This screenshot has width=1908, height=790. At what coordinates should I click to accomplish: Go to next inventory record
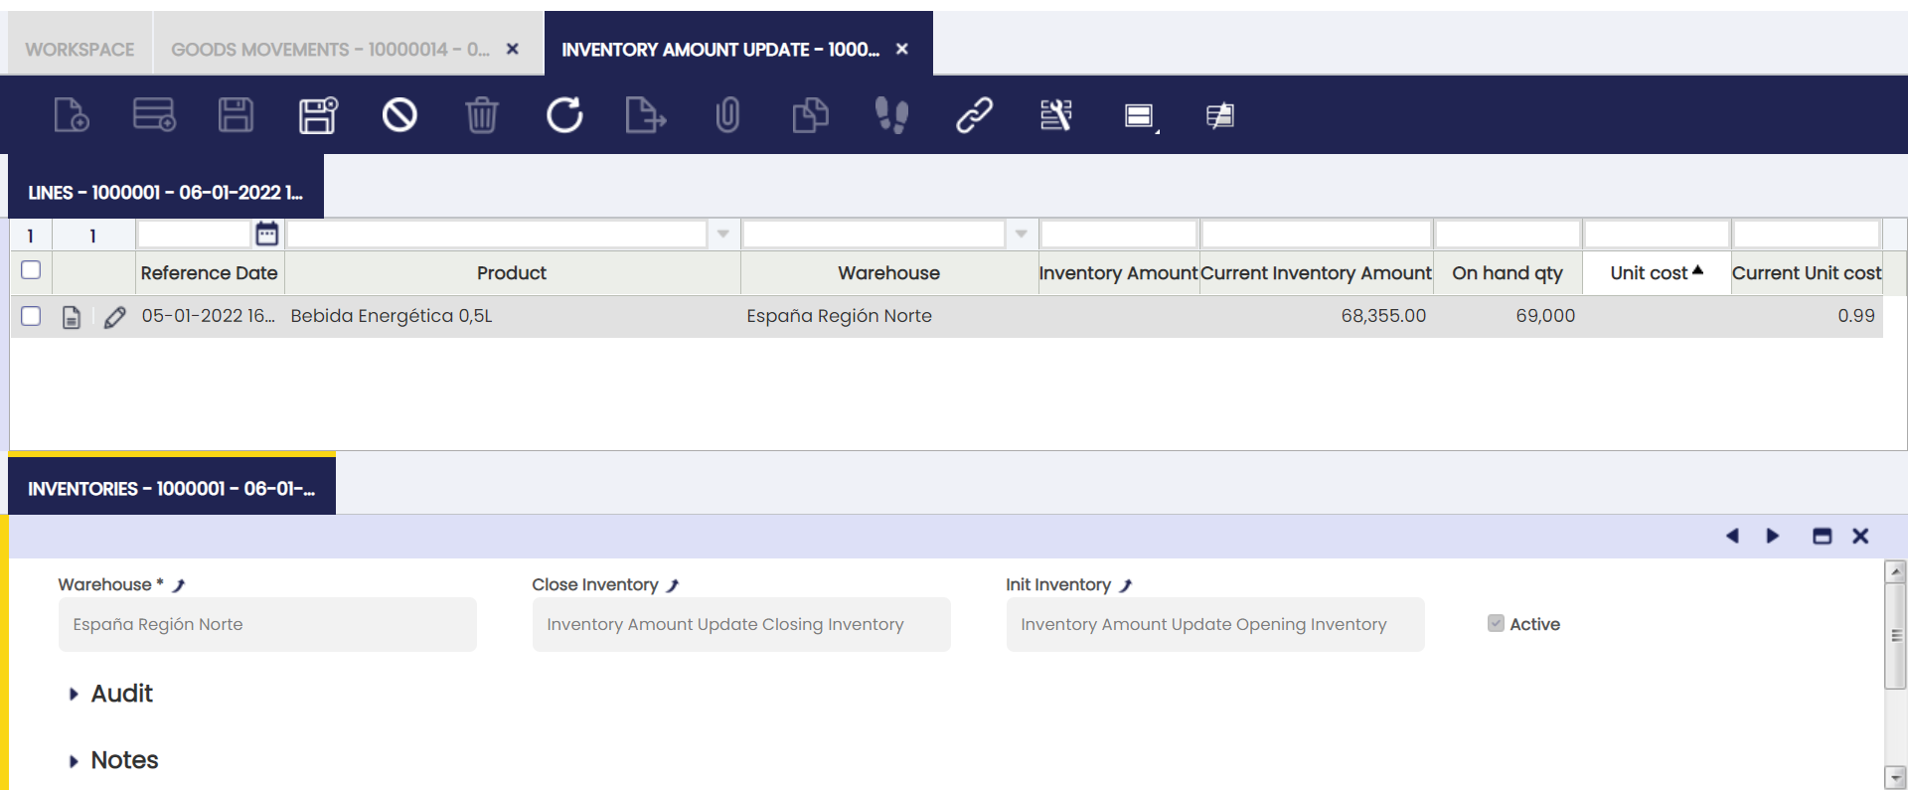pos(1773,536)
